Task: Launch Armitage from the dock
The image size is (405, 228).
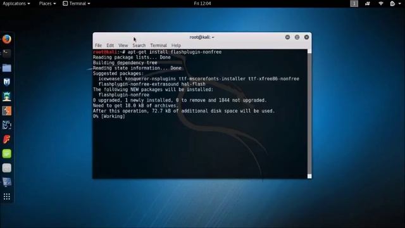Action: pos(7,97)
